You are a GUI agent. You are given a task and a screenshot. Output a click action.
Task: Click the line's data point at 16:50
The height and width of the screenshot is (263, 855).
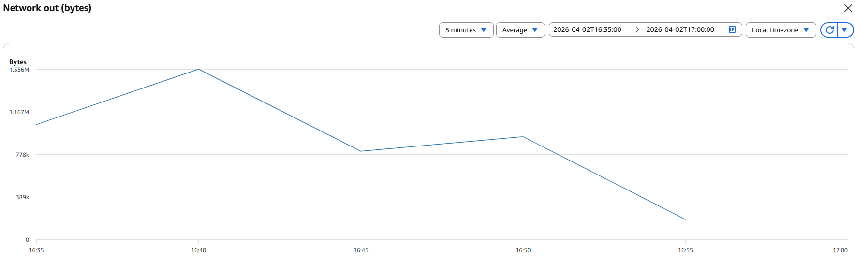(523, 137)
